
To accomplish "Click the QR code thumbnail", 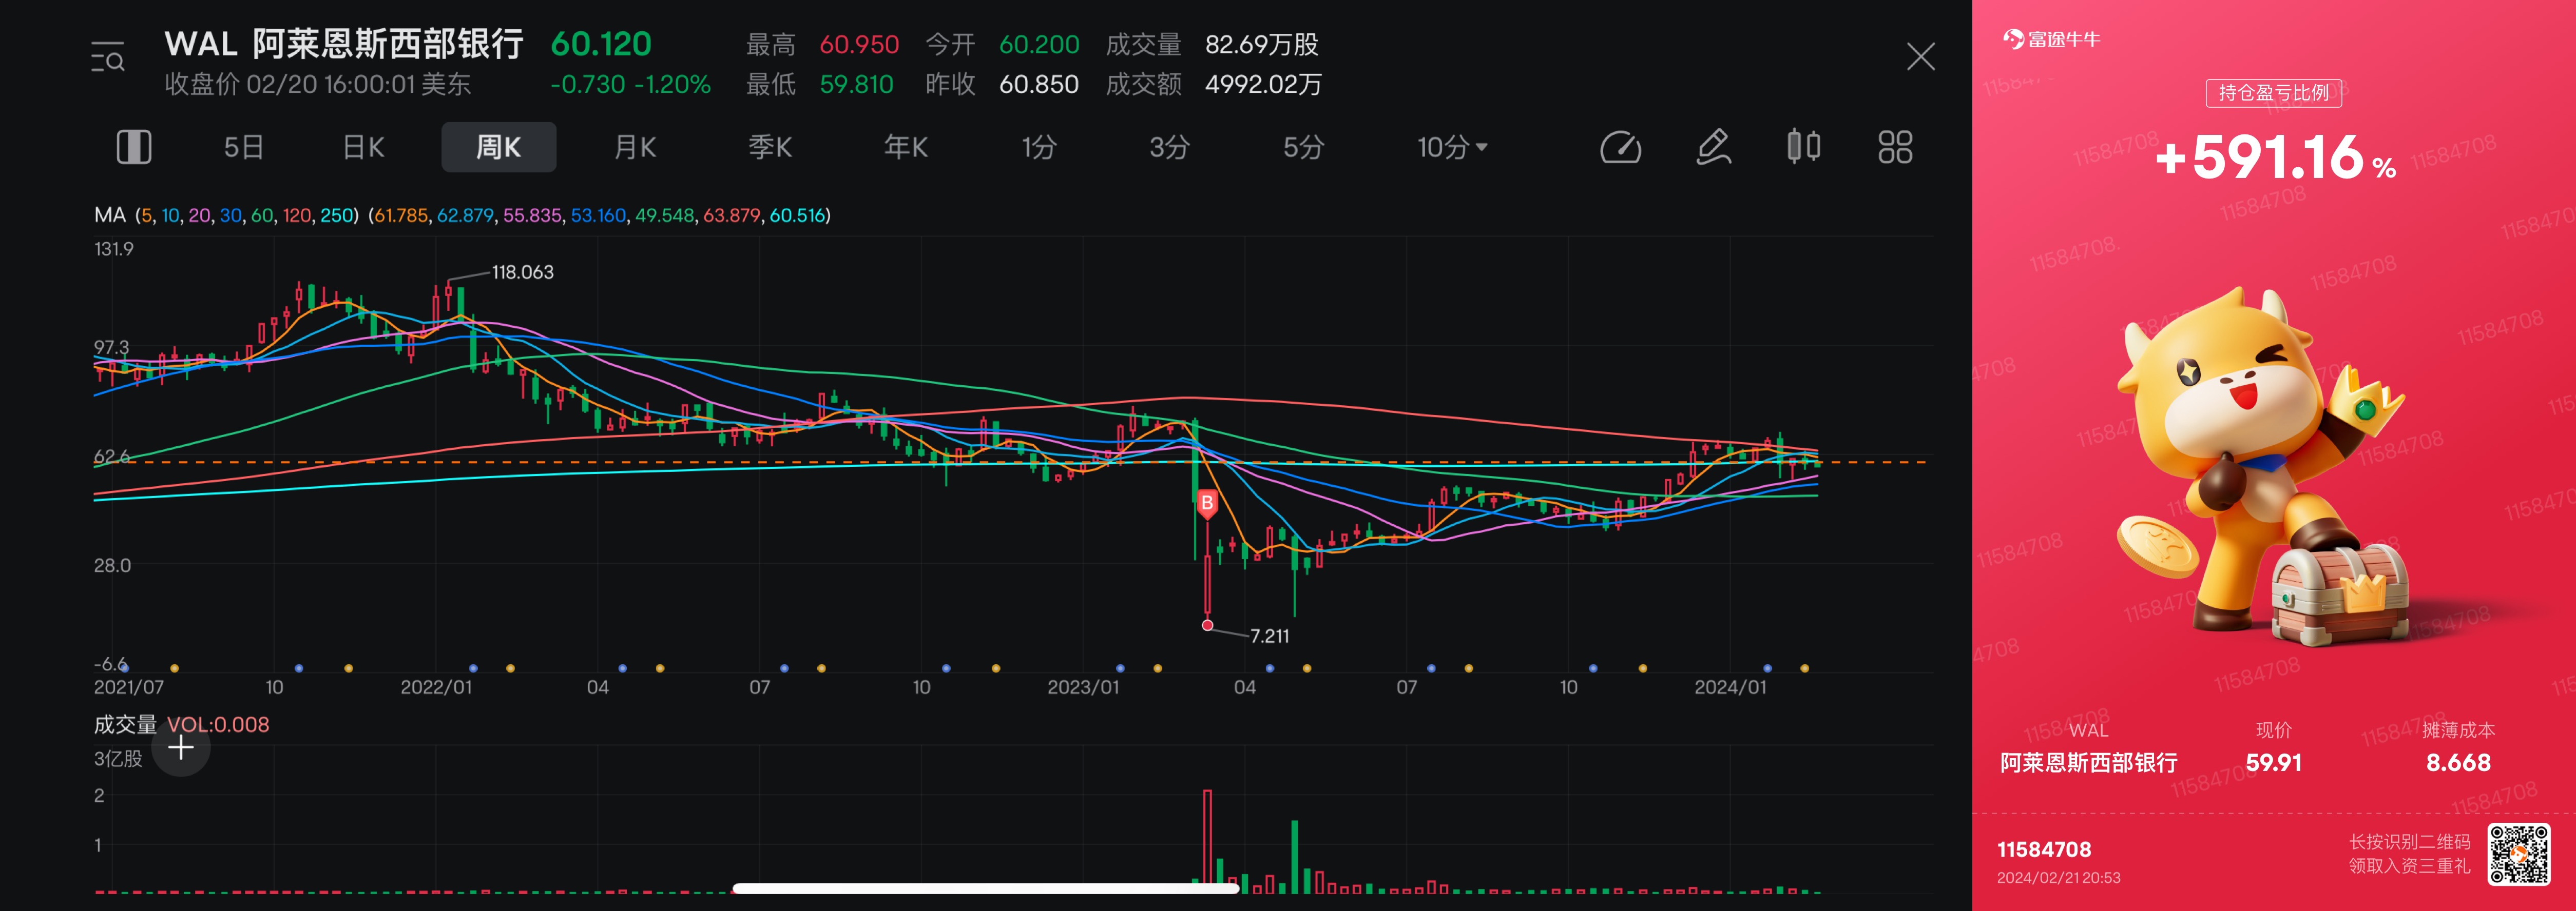I will pyautogui.click(x=2519, y=854).
